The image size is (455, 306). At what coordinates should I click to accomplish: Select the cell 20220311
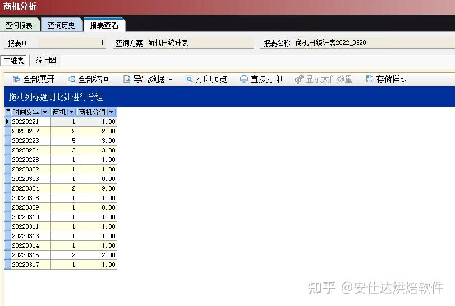point(31,226)
